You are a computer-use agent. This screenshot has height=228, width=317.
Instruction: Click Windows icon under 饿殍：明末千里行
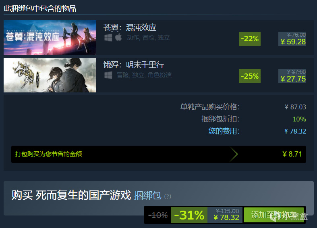tap(108, 75)
